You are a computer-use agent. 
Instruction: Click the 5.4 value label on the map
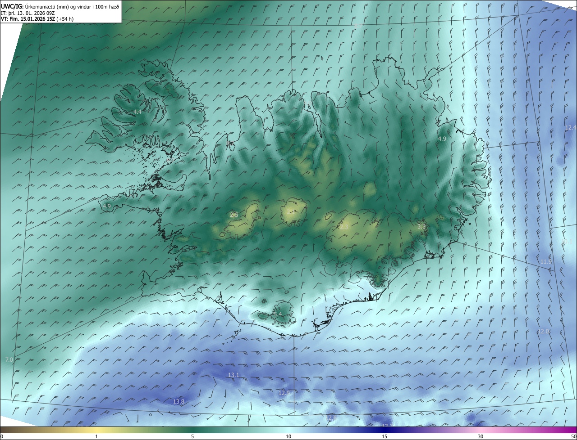(x=277, y=314)
